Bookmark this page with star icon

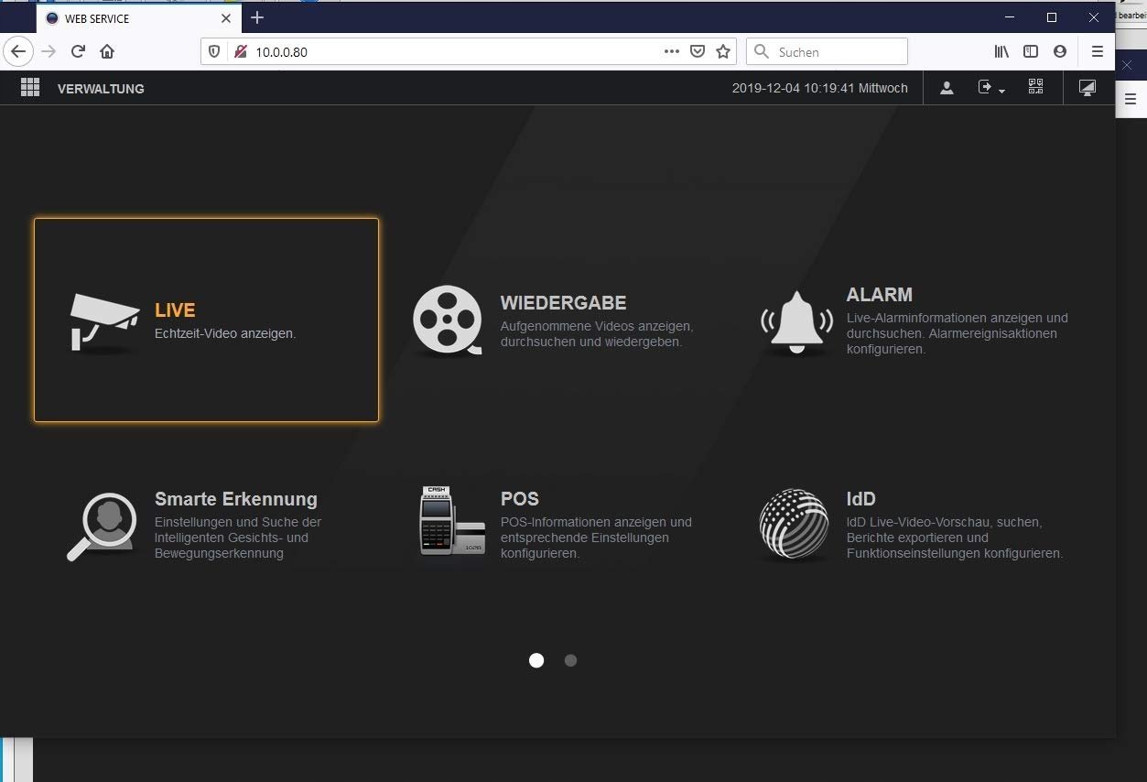[x=723, y=52]
